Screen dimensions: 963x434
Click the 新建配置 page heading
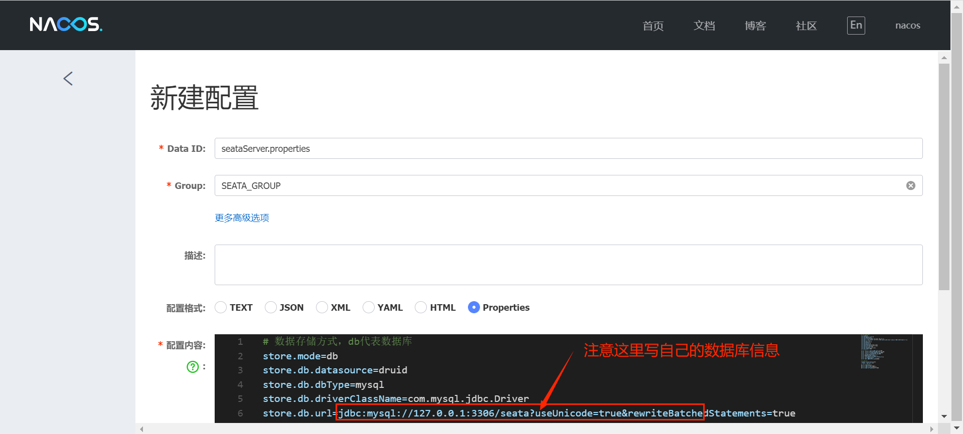pyautogui.click(x=205, y=98)
